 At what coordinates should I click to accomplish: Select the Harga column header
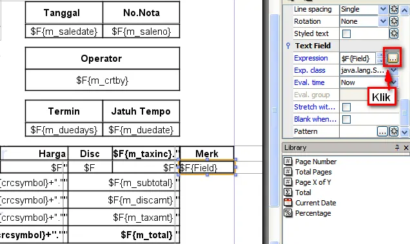pyautogui.click(x=34, y=153)
